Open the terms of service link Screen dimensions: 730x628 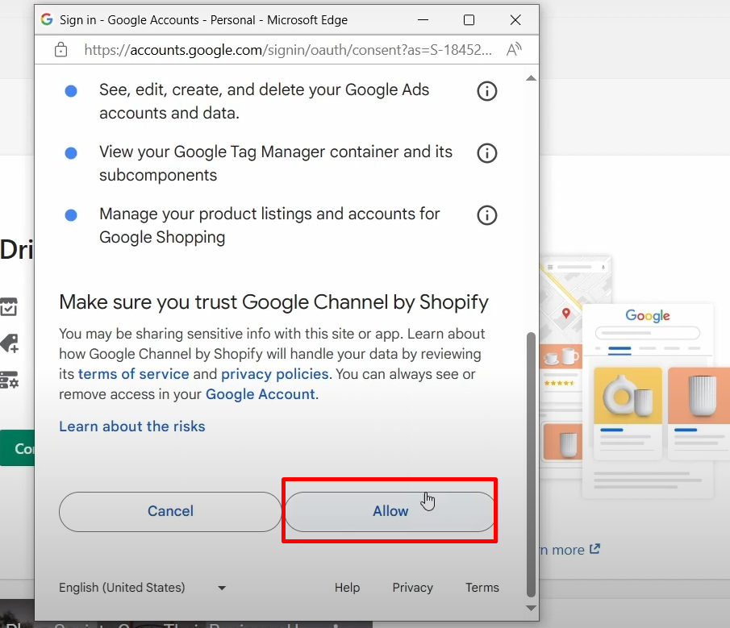pos(133,374)
